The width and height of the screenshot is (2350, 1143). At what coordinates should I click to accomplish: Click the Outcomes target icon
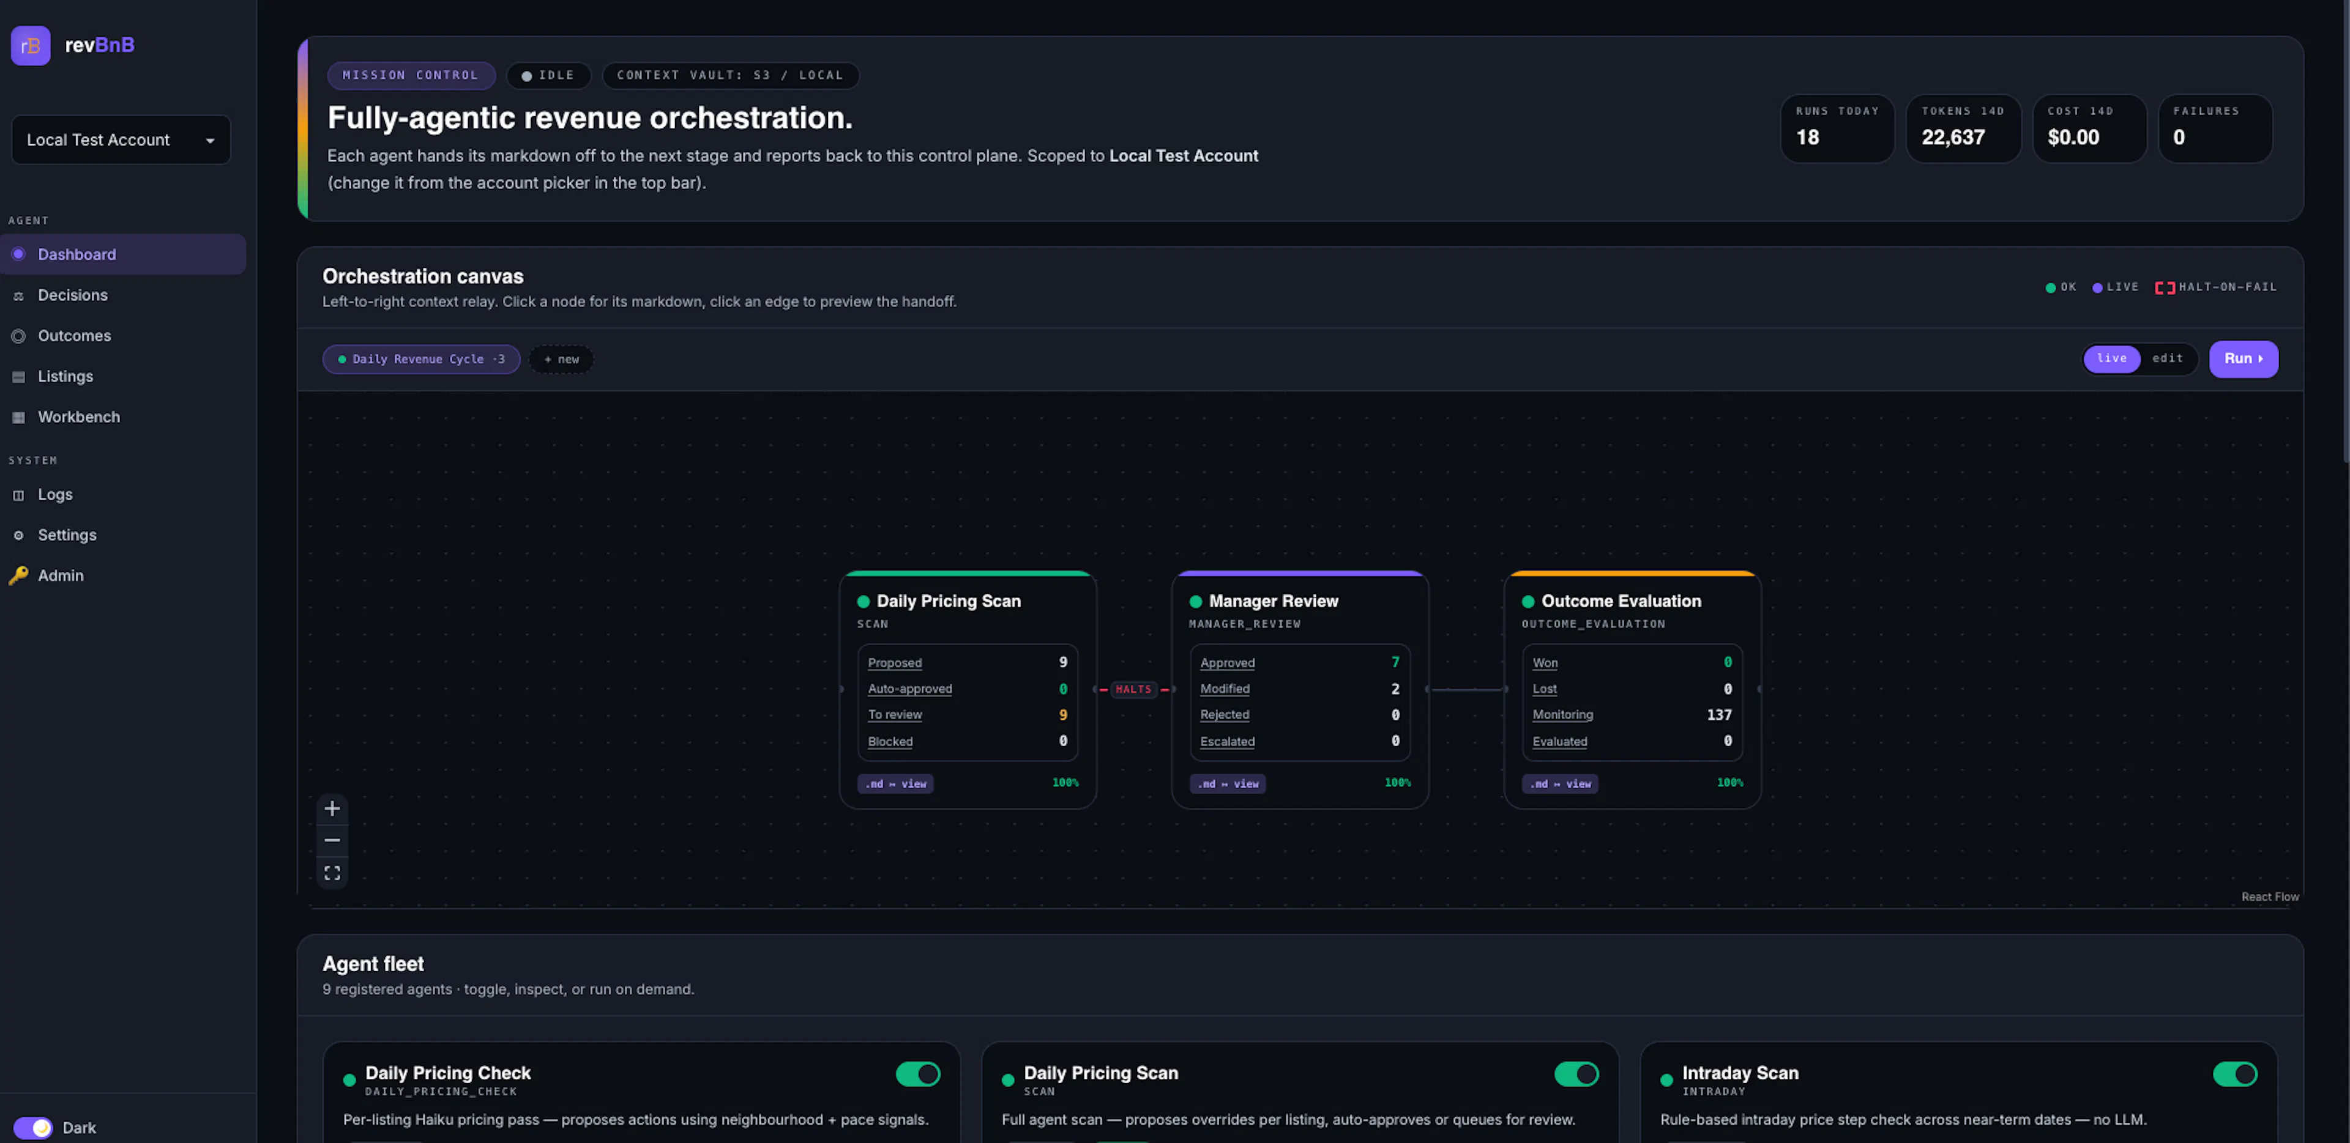point(18,335)
